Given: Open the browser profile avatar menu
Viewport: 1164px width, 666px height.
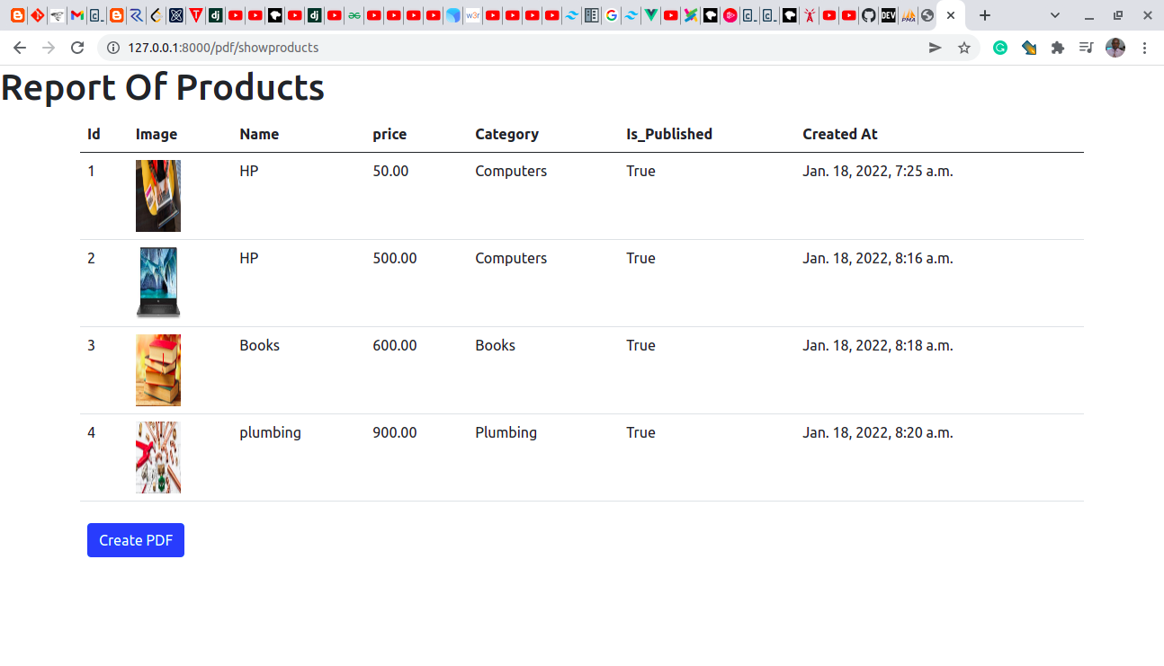Looking at the screenshot, I should (1115, 47).
